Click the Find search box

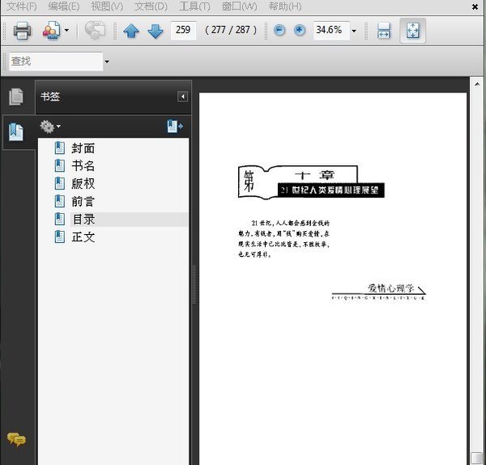tap(56, 62)
